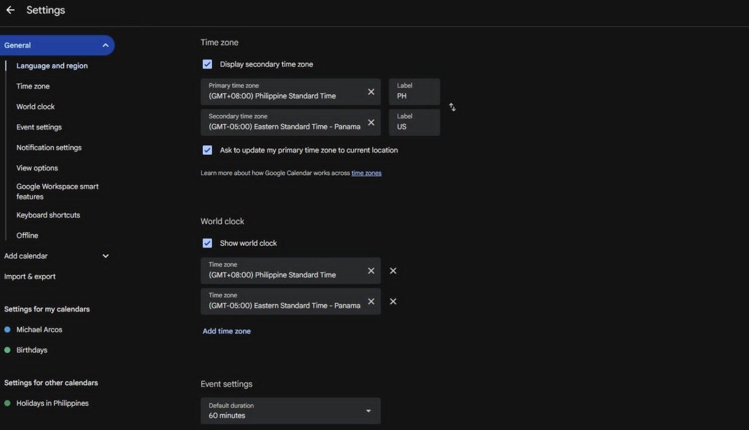Toggle Ask to update primary time zone
Viewport: 749px width, 430px height.
(207, 150)
